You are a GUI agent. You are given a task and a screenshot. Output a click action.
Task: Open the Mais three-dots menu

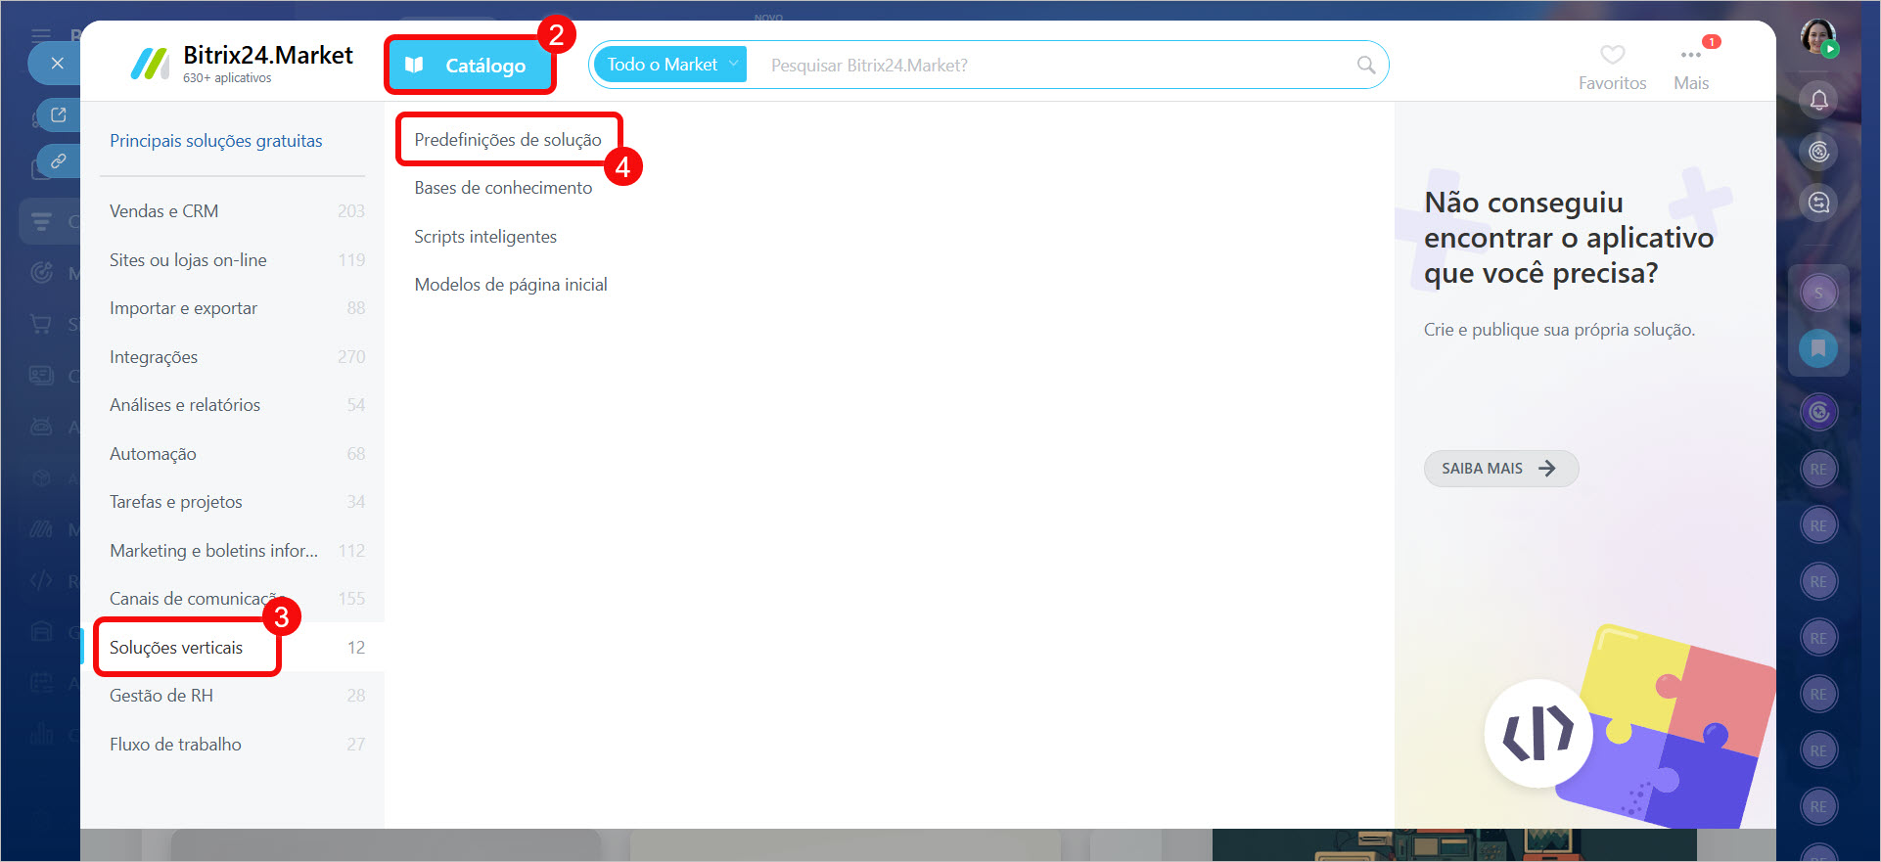[1690, 56]
